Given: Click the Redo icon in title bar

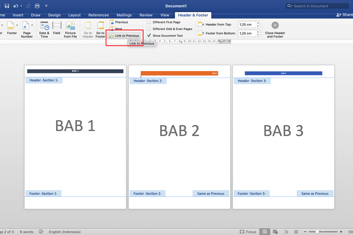Looking at the screenshot, I should 28,6.
